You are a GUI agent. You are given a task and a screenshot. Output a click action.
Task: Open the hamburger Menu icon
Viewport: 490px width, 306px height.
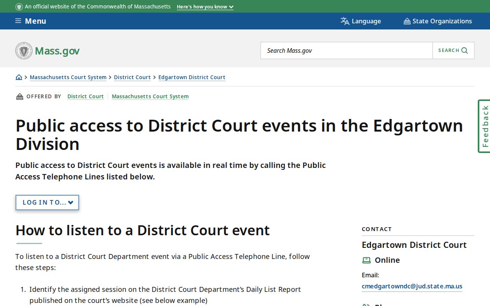(x=18, y=21)
